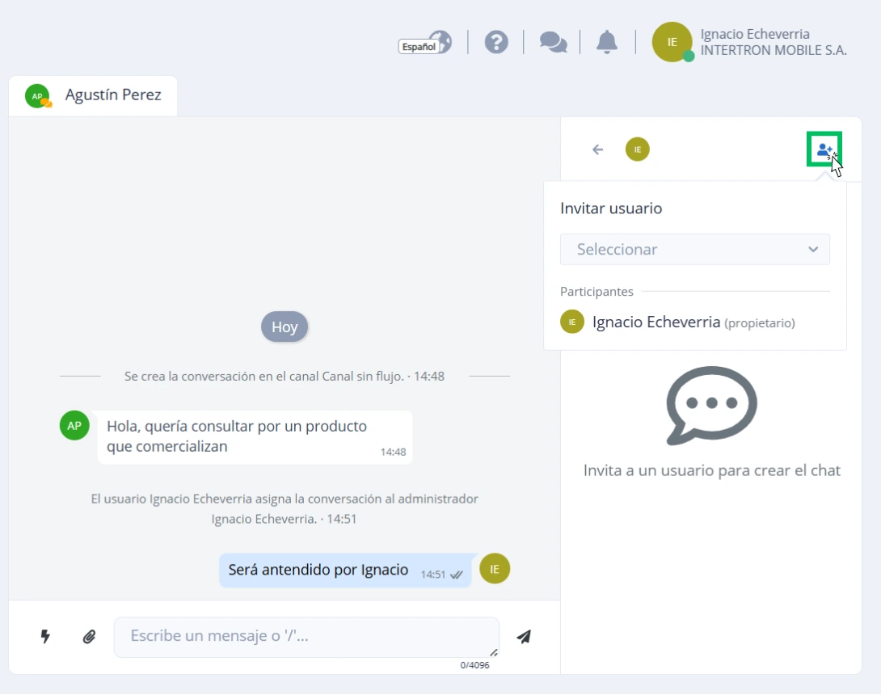
Task: Click the message box resize handle
Action: point(494,652)
